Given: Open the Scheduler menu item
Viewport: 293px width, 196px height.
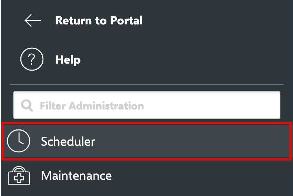Looking at the screenshot, I should click(146, 142).
